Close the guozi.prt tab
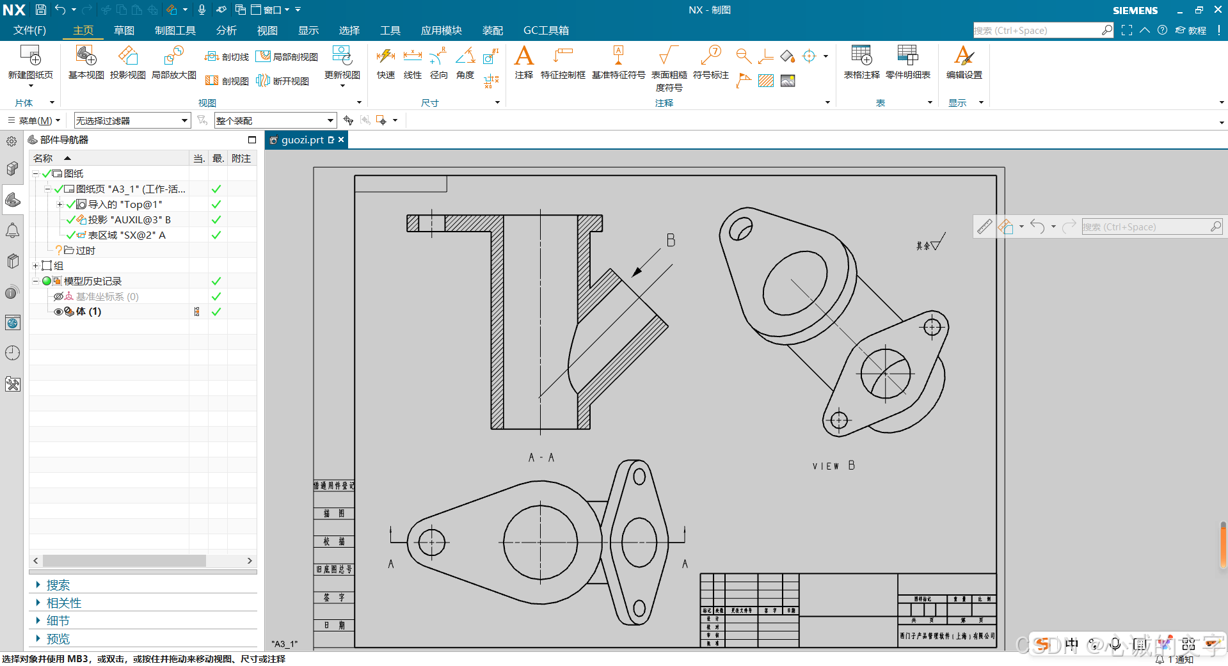The width and height of the screenshot is (1228, 666). pyautogui.click(x=341, y=139)
